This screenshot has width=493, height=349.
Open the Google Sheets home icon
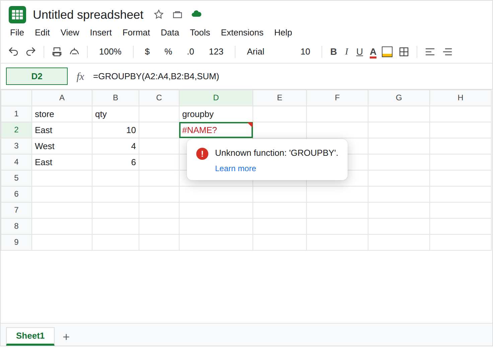click(x=17, y=15)
